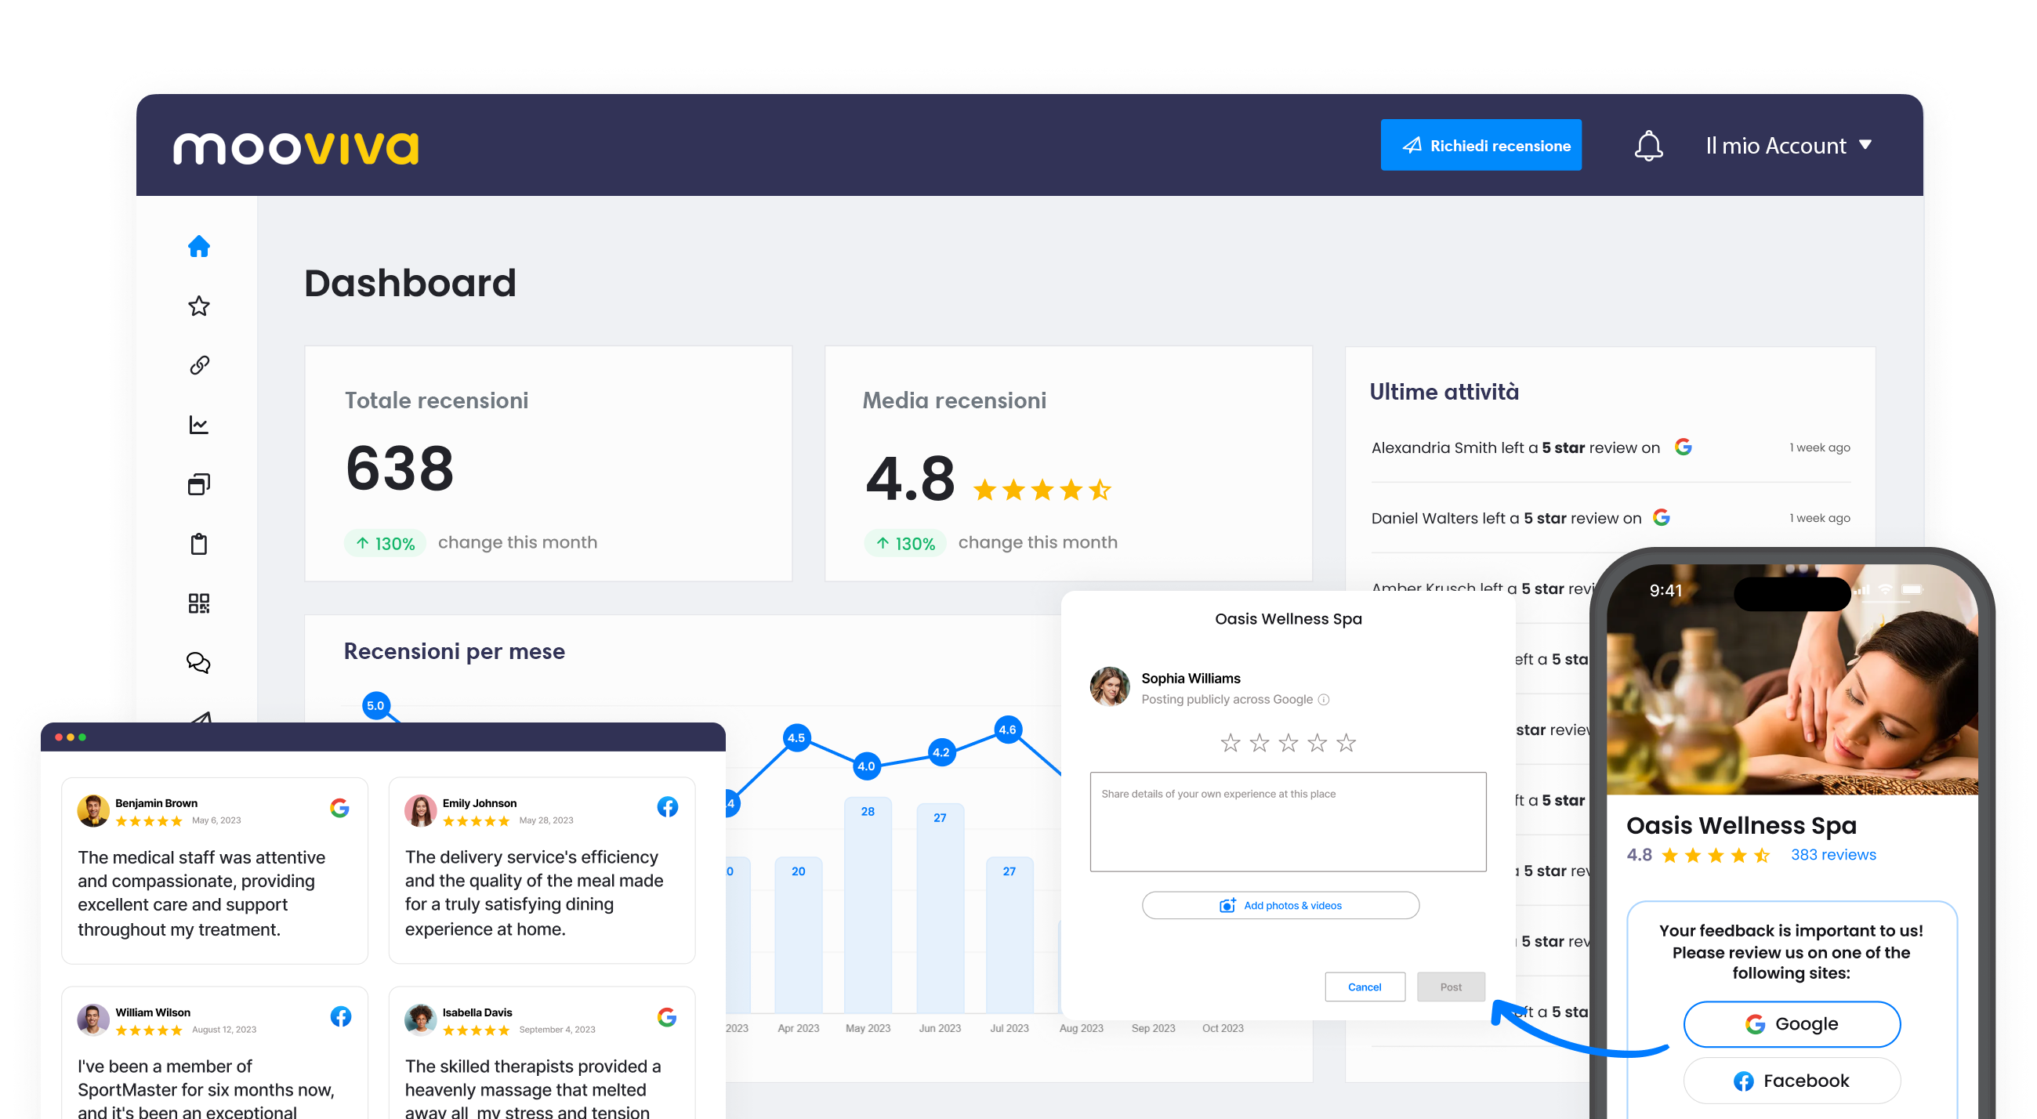Open the 383 reviews link
Viewport: 2037px width, 1119px height.
click(1832, 855)
